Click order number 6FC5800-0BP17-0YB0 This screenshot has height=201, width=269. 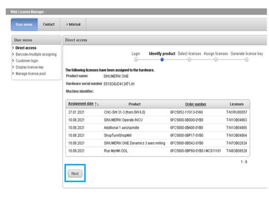(x=187, y=135)
